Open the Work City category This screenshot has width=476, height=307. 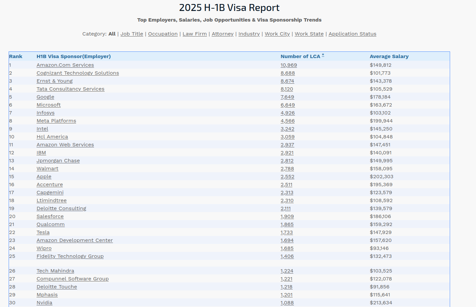click(277, 34)
